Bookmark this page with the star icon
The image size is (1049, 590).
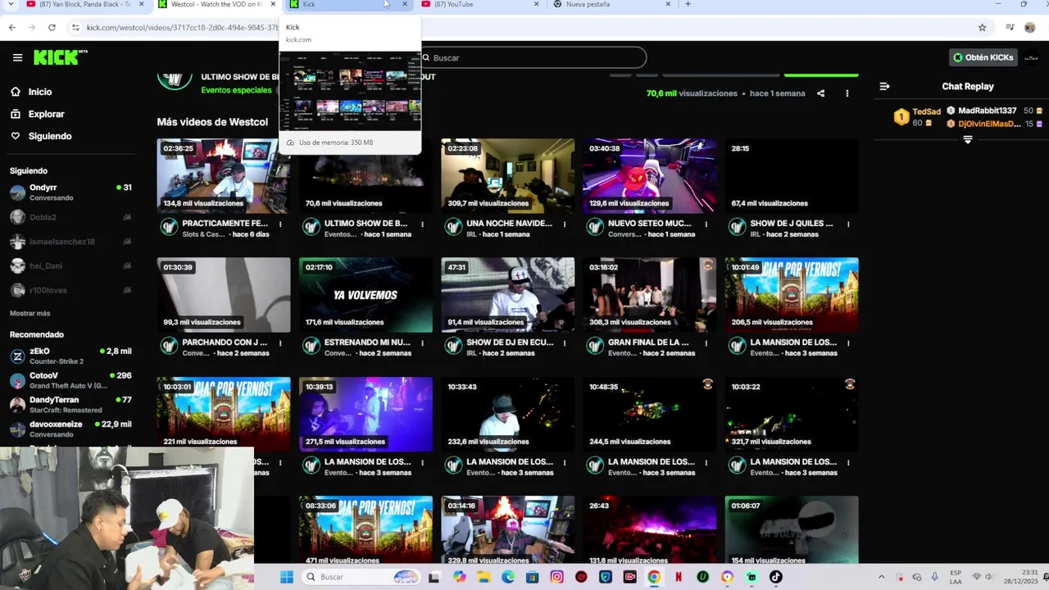[x=982, y=27]
